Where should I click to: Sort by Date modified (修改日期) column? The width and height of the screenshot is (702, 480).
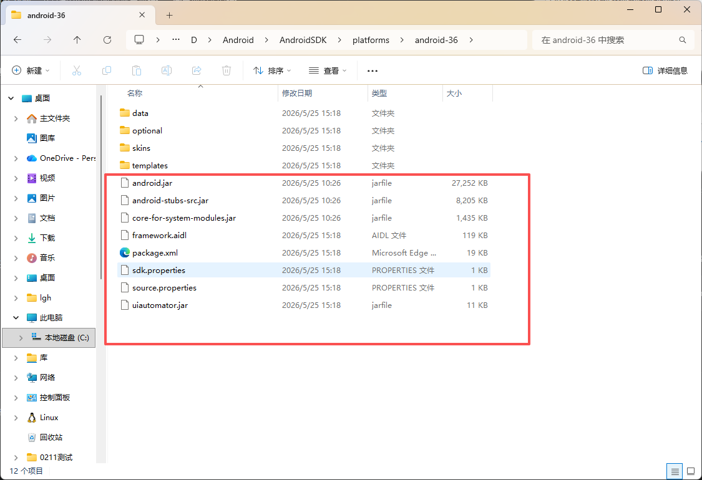point(323,93)
